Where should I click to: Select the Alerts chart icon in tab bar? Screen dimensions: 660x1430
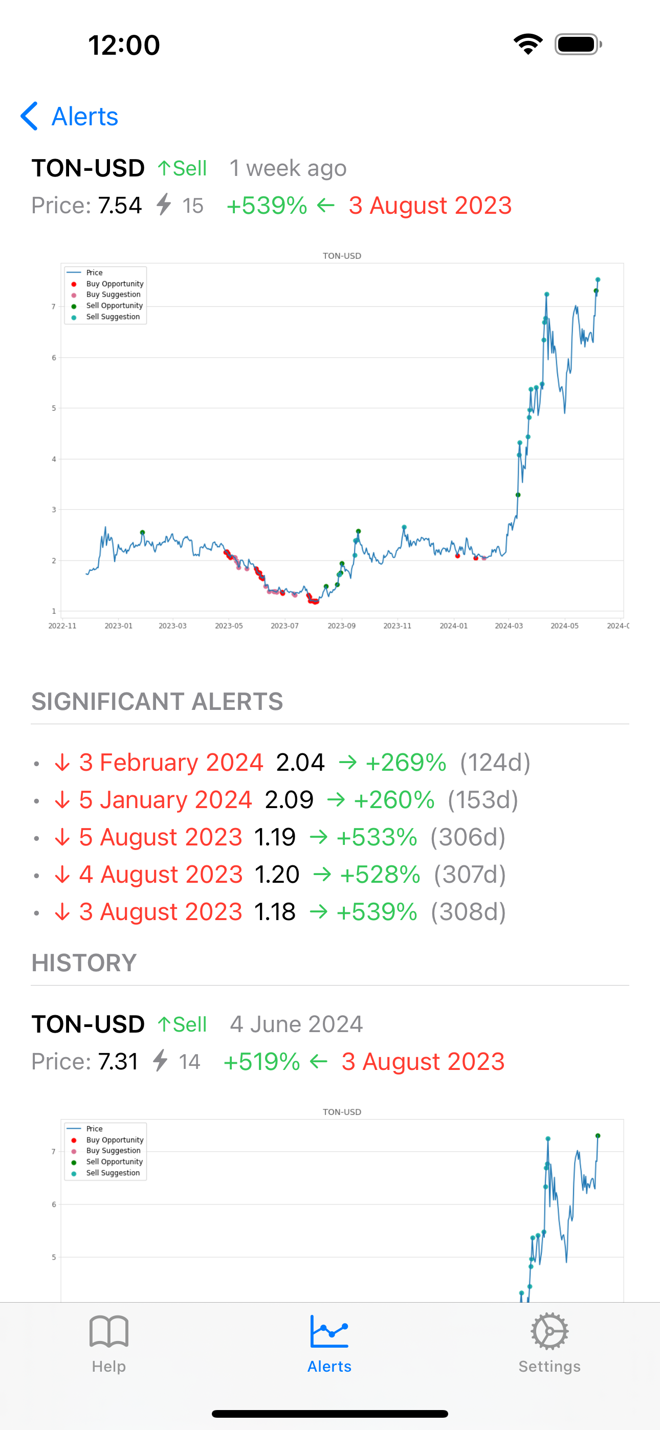pyautogui.click(x=329, y=1331)
